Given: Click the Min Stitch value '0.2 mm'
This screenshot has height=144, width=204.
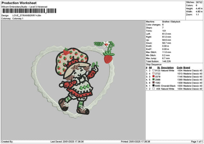Looking at the screenshot, I should click(166, 55).
